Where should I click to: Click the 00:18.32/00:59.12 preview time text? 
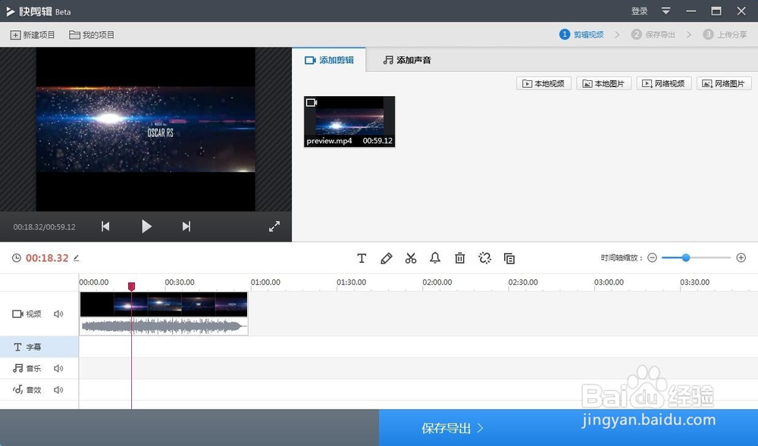click(x=45, y=227)
